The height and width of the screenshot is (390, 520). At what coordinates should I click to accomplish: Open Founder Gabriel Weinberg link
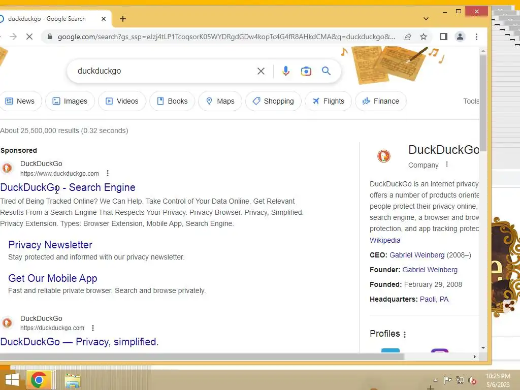(430, 270)
